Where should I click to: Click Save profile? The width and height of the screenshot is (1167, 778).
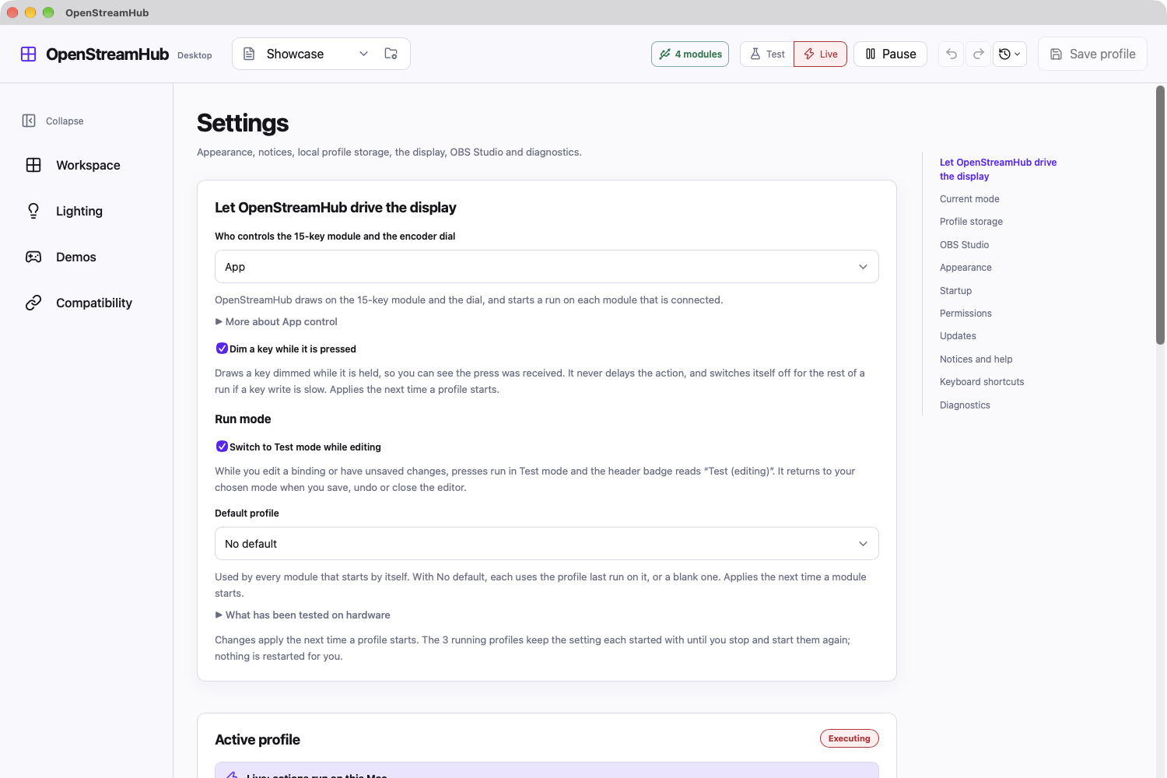point(1092,54)
